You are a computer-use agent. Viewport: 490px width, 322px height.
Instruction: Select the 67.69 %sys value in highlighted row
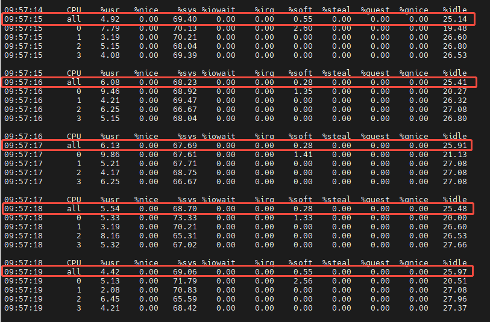(x=184, y=146)
